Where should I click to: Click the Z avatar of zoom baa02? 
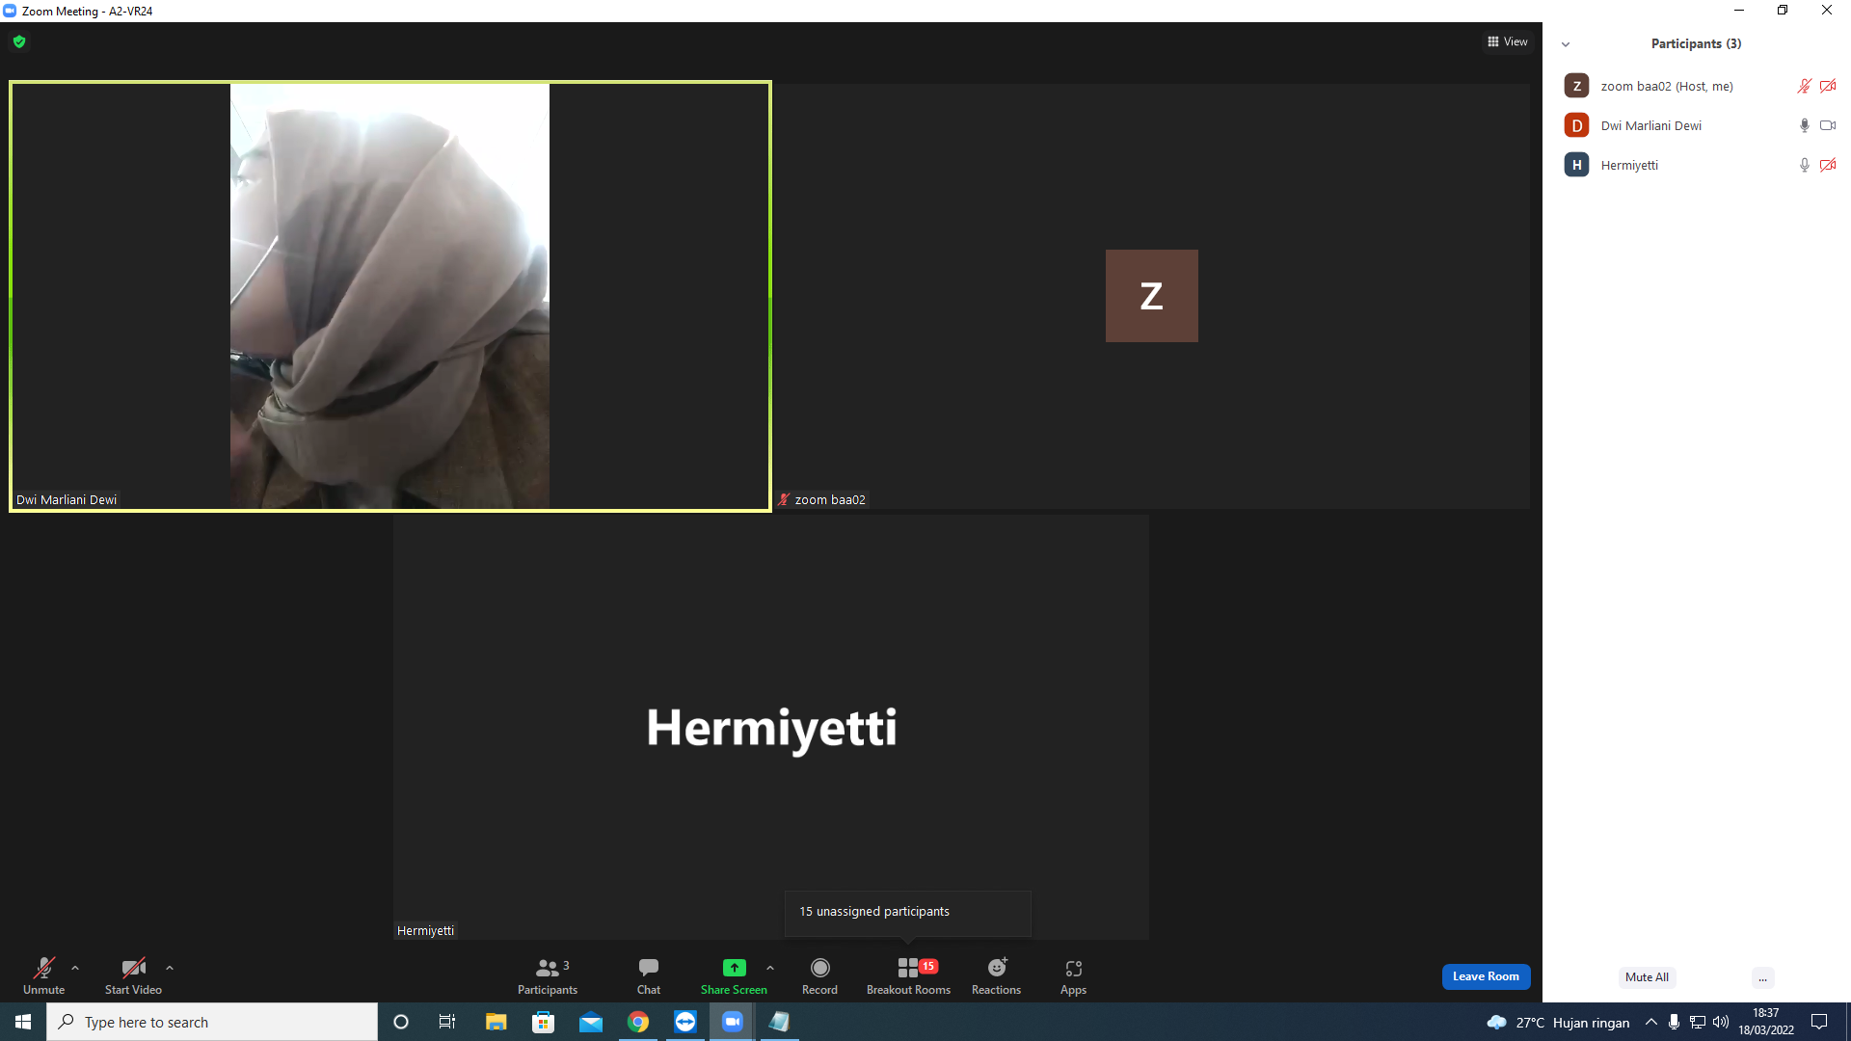tap(1152, 296)
